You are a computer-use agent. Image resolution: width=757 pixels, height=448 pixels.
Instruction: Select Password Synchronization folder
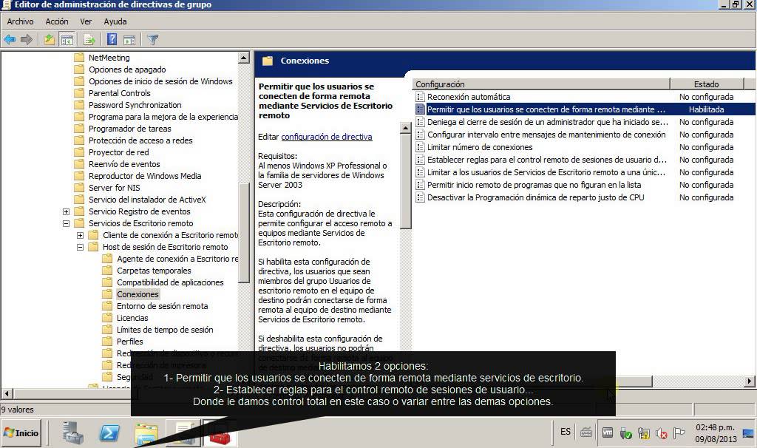click(x=135, y=105)
